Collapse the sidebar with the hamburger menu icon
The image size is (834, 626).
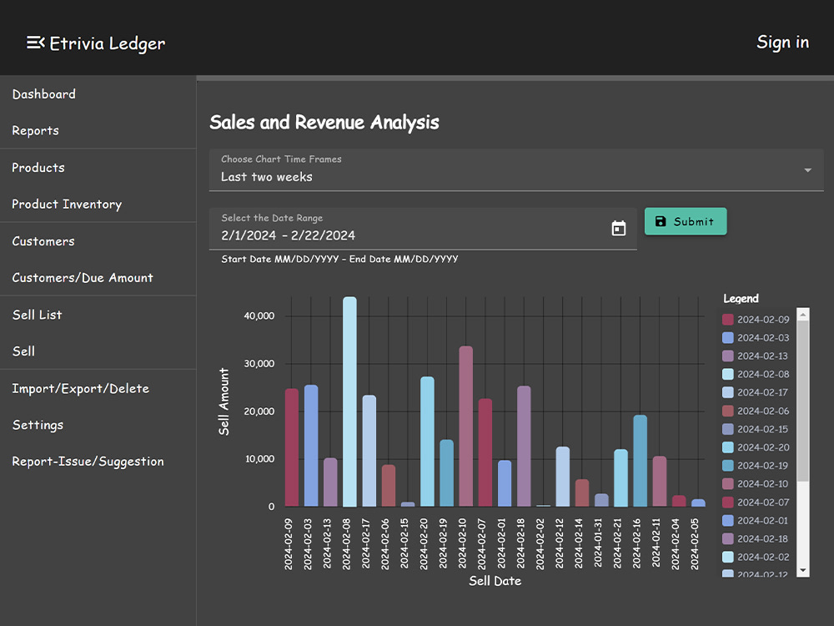pos(36,43)
